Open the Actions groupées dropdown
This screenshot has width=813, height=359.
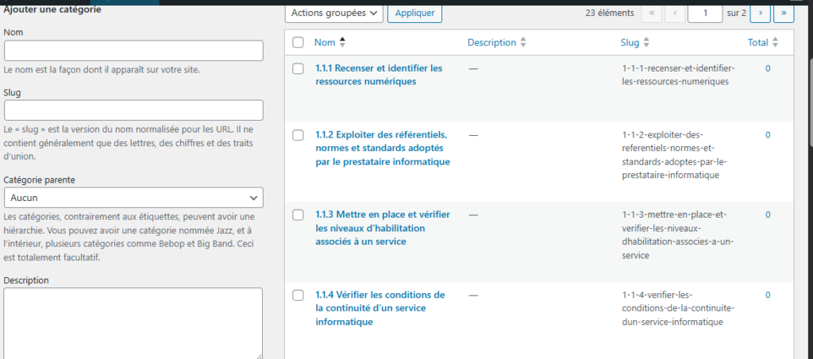click(333, 13)
